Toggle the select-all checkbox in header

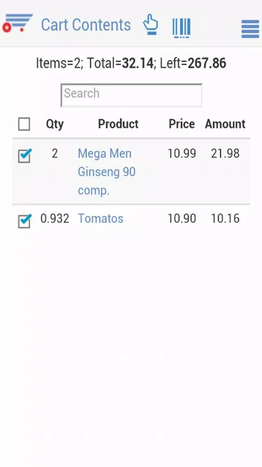tap(24, 124)
